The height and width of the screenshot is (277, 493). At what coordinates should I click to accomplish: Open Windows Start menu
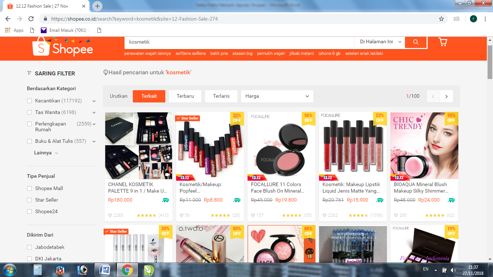[x=9, y=270]
